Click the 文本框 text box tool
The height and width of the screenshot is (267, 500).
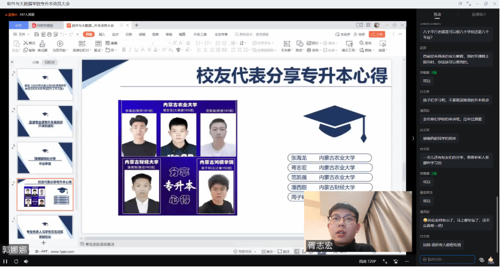click(286, 47)
